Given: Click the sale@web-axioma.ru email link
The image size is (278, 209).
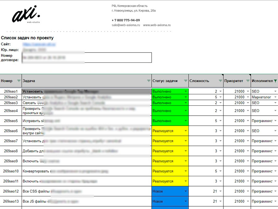Looking at the screenshot, I should tap(126, 25).
